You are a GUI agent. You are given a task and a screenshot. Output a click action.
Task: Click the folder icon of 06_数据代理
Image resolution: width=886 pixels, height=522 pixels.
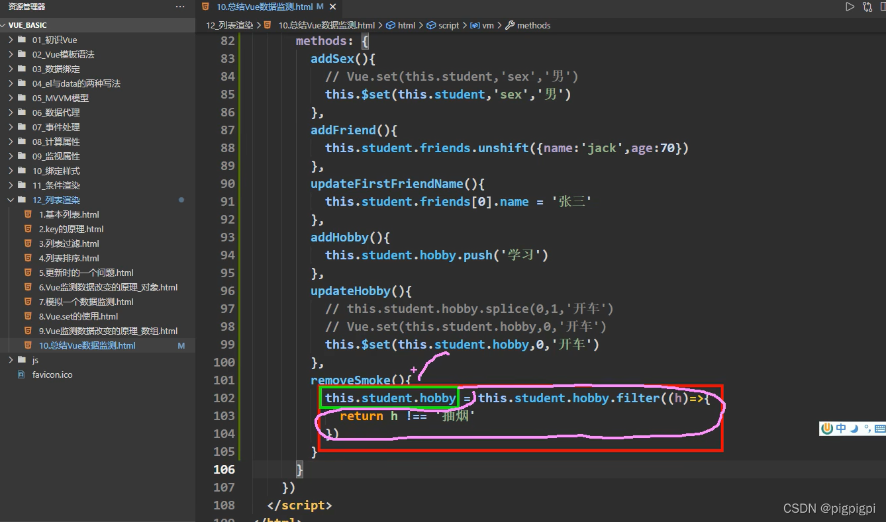coord(23,112)
